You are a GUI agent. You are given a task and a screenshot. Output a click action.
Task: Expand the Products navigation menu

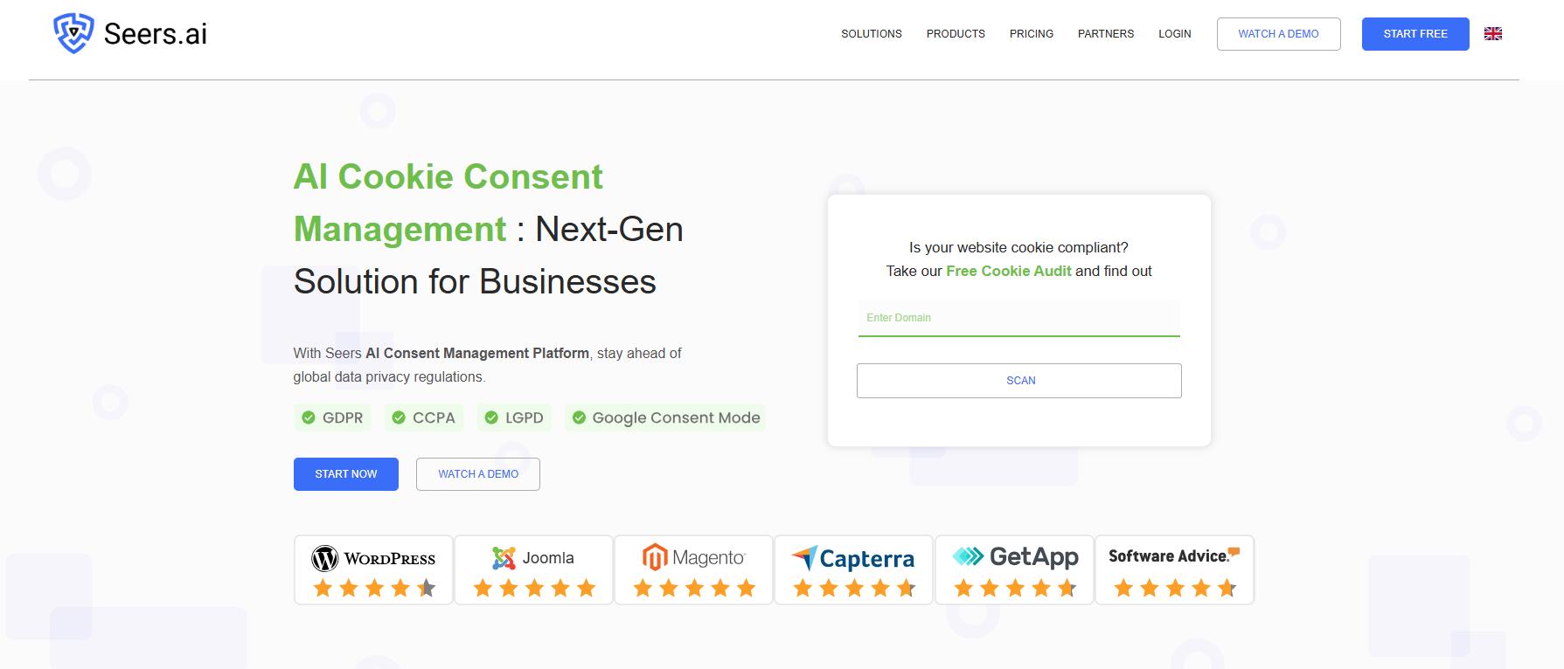[956, 34]
